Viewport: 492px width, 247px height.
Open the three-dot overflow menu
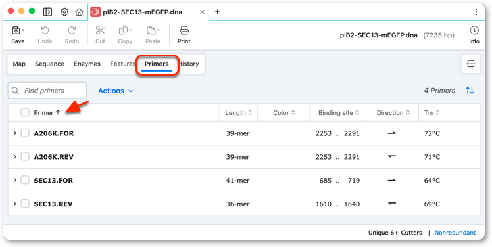point(476,12)
